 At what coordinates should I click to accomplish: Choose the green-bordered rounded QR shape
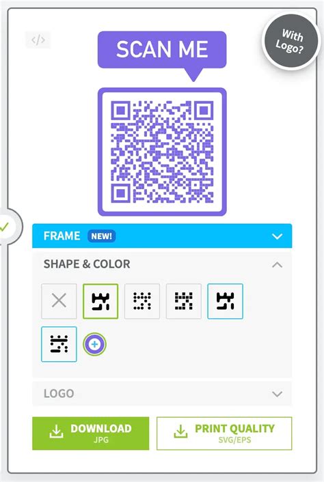(x=100, y=301)
